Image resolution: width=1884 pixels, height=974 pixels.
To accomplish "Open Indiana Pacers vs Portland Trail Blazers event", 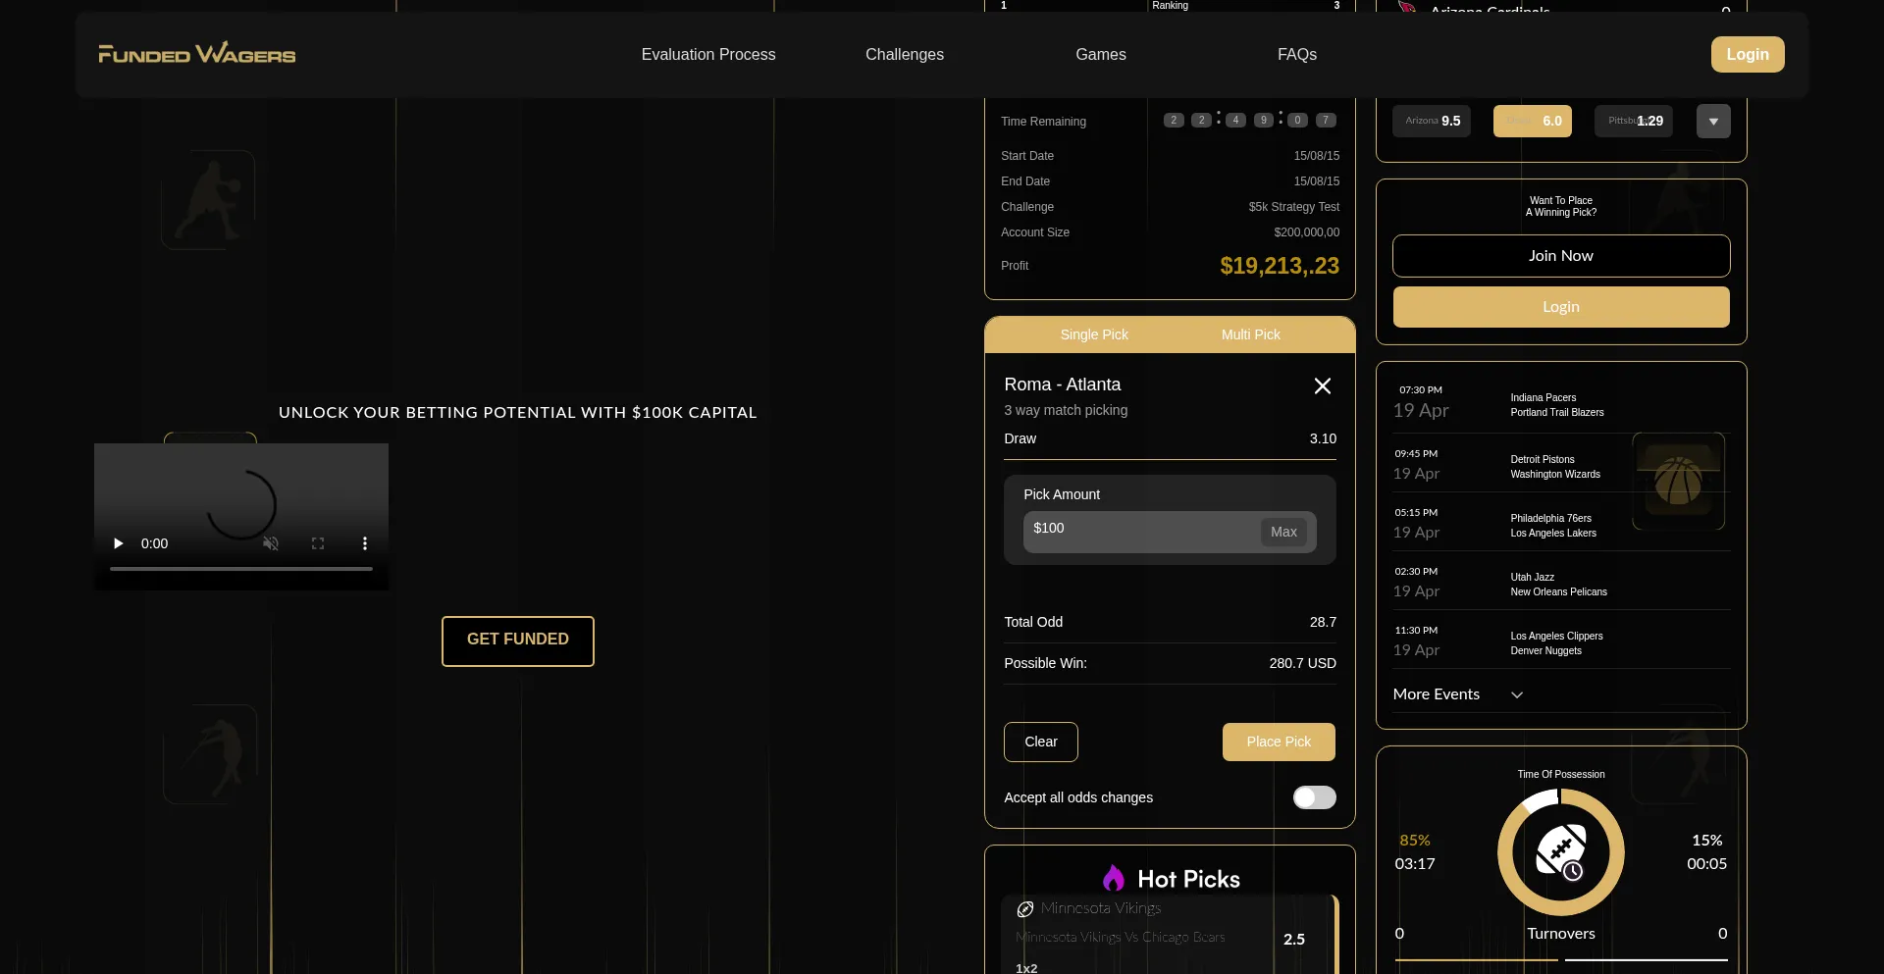I will 1561,403.
